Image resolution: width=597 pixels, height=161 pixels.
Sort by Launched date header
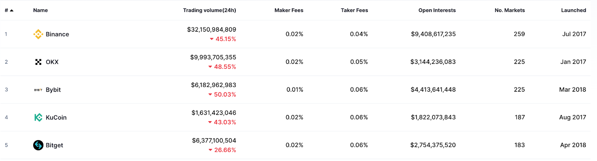(x=573, y=10)
